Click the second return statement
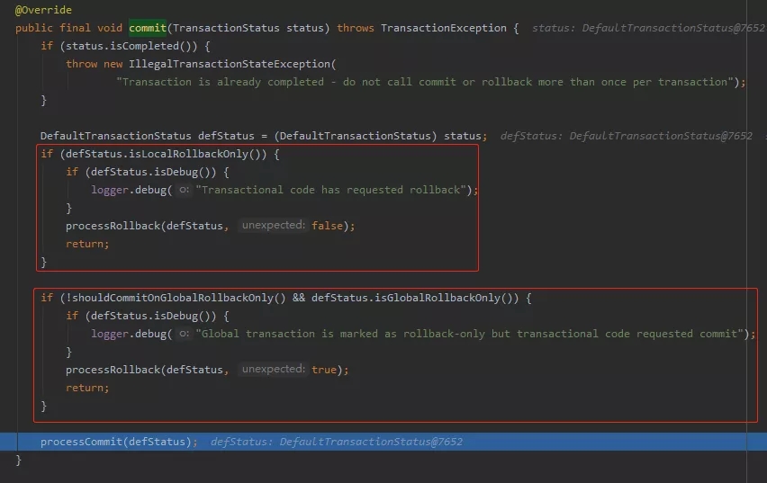767x483 pixels. click(87, 388)
